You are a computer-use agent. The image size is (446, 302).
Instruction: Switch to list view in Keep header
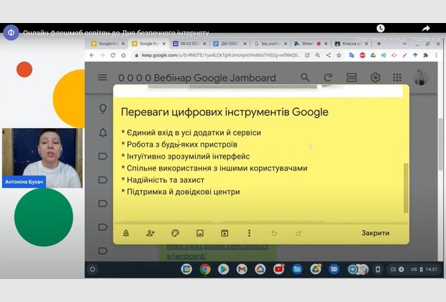[352, 78]
